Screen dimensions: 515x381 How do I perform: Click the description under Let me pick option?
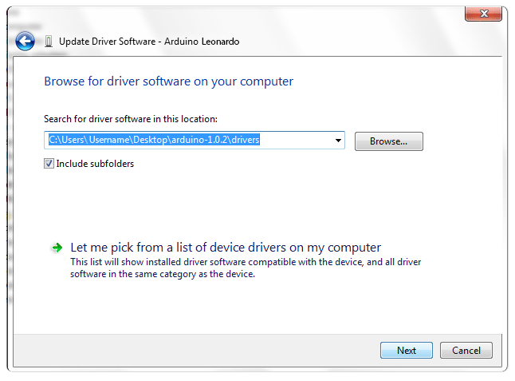[x=246, y=268]
